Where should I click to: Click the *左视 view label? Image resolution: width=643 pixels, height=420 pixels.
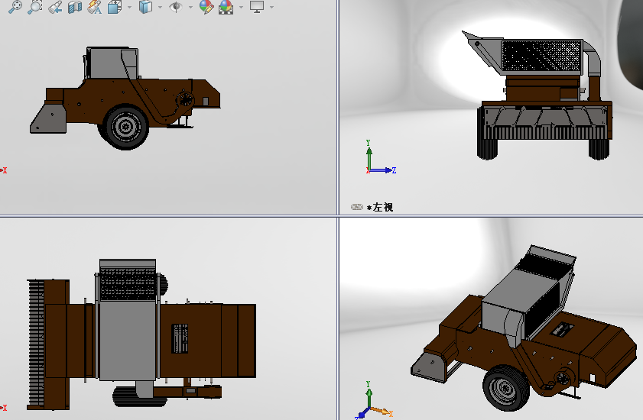[380, 208]
